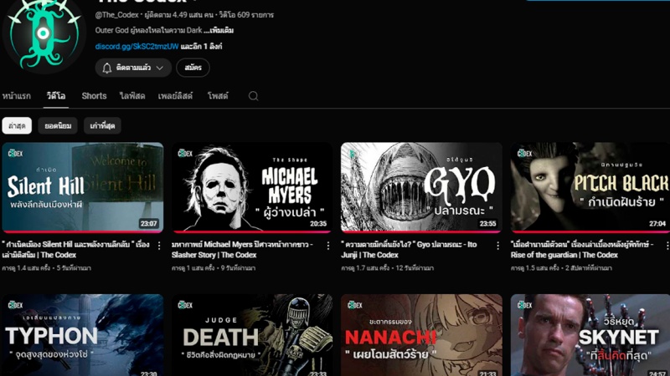Click the 27:04 duration badge

pyautogui.click(x=657, y=223)
